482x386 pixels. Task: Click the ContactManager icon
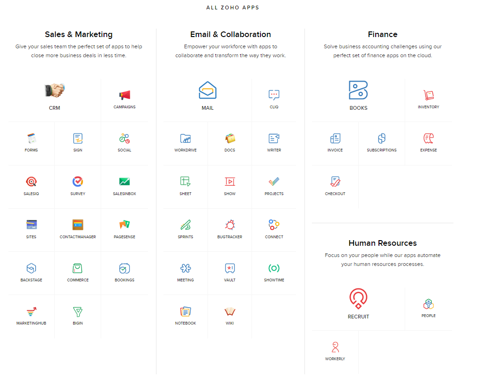[x=78, y=225]
